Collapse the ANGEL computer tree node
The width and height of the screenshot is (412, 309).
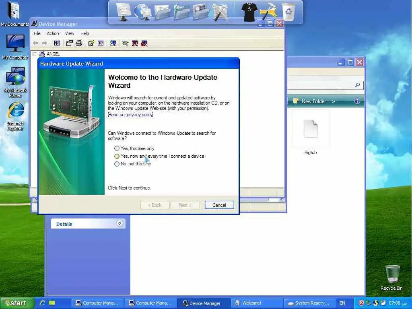(35, 54)
